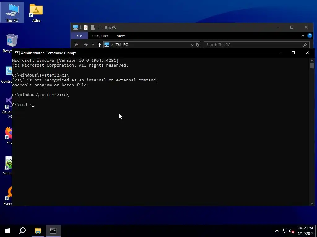Image resolution: width=317 pixels, height=237 pixels.
Task: Open taskbar search magnifier
Action: pyautogui.click(x=22, y=231)
